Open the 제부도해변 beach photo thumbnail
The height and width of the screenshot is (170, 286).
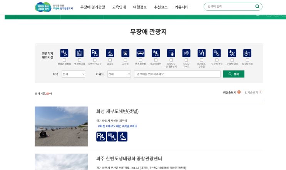pos(62,127)
